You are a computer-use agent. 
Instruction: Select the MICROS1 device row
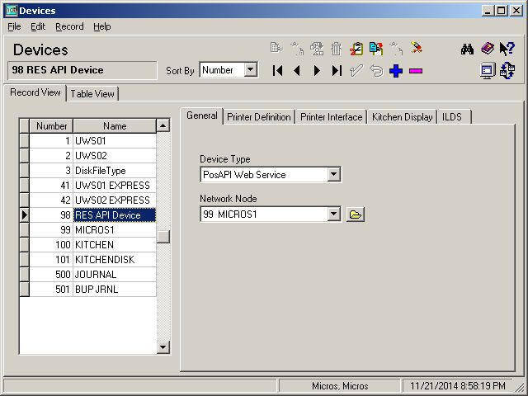(93, 229)
